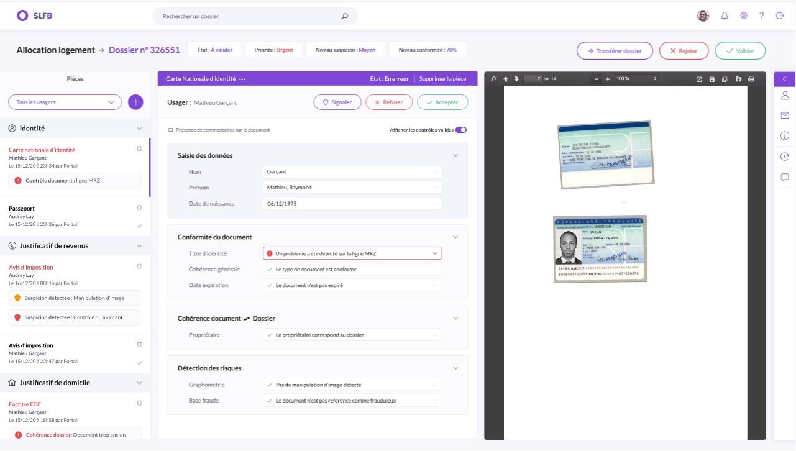Click the notifications bell icon

click(x=725, y=16)
